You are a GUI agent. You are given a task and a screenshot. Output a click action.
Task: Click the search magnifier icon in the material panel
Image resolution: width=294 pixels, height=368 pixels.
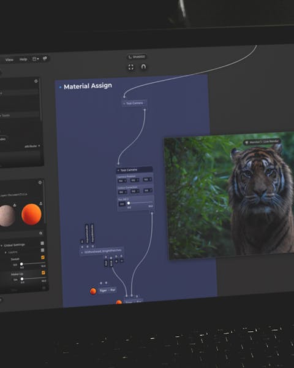coord(41,233)
